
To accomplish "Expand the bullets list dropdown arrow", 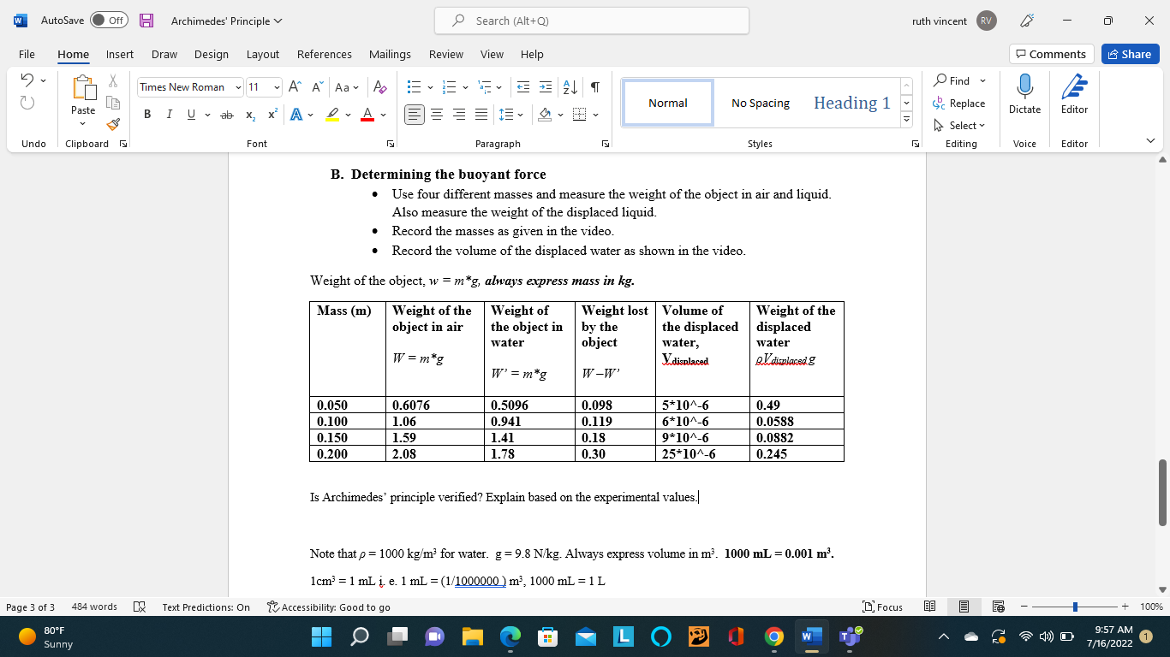I will point(428,87).
